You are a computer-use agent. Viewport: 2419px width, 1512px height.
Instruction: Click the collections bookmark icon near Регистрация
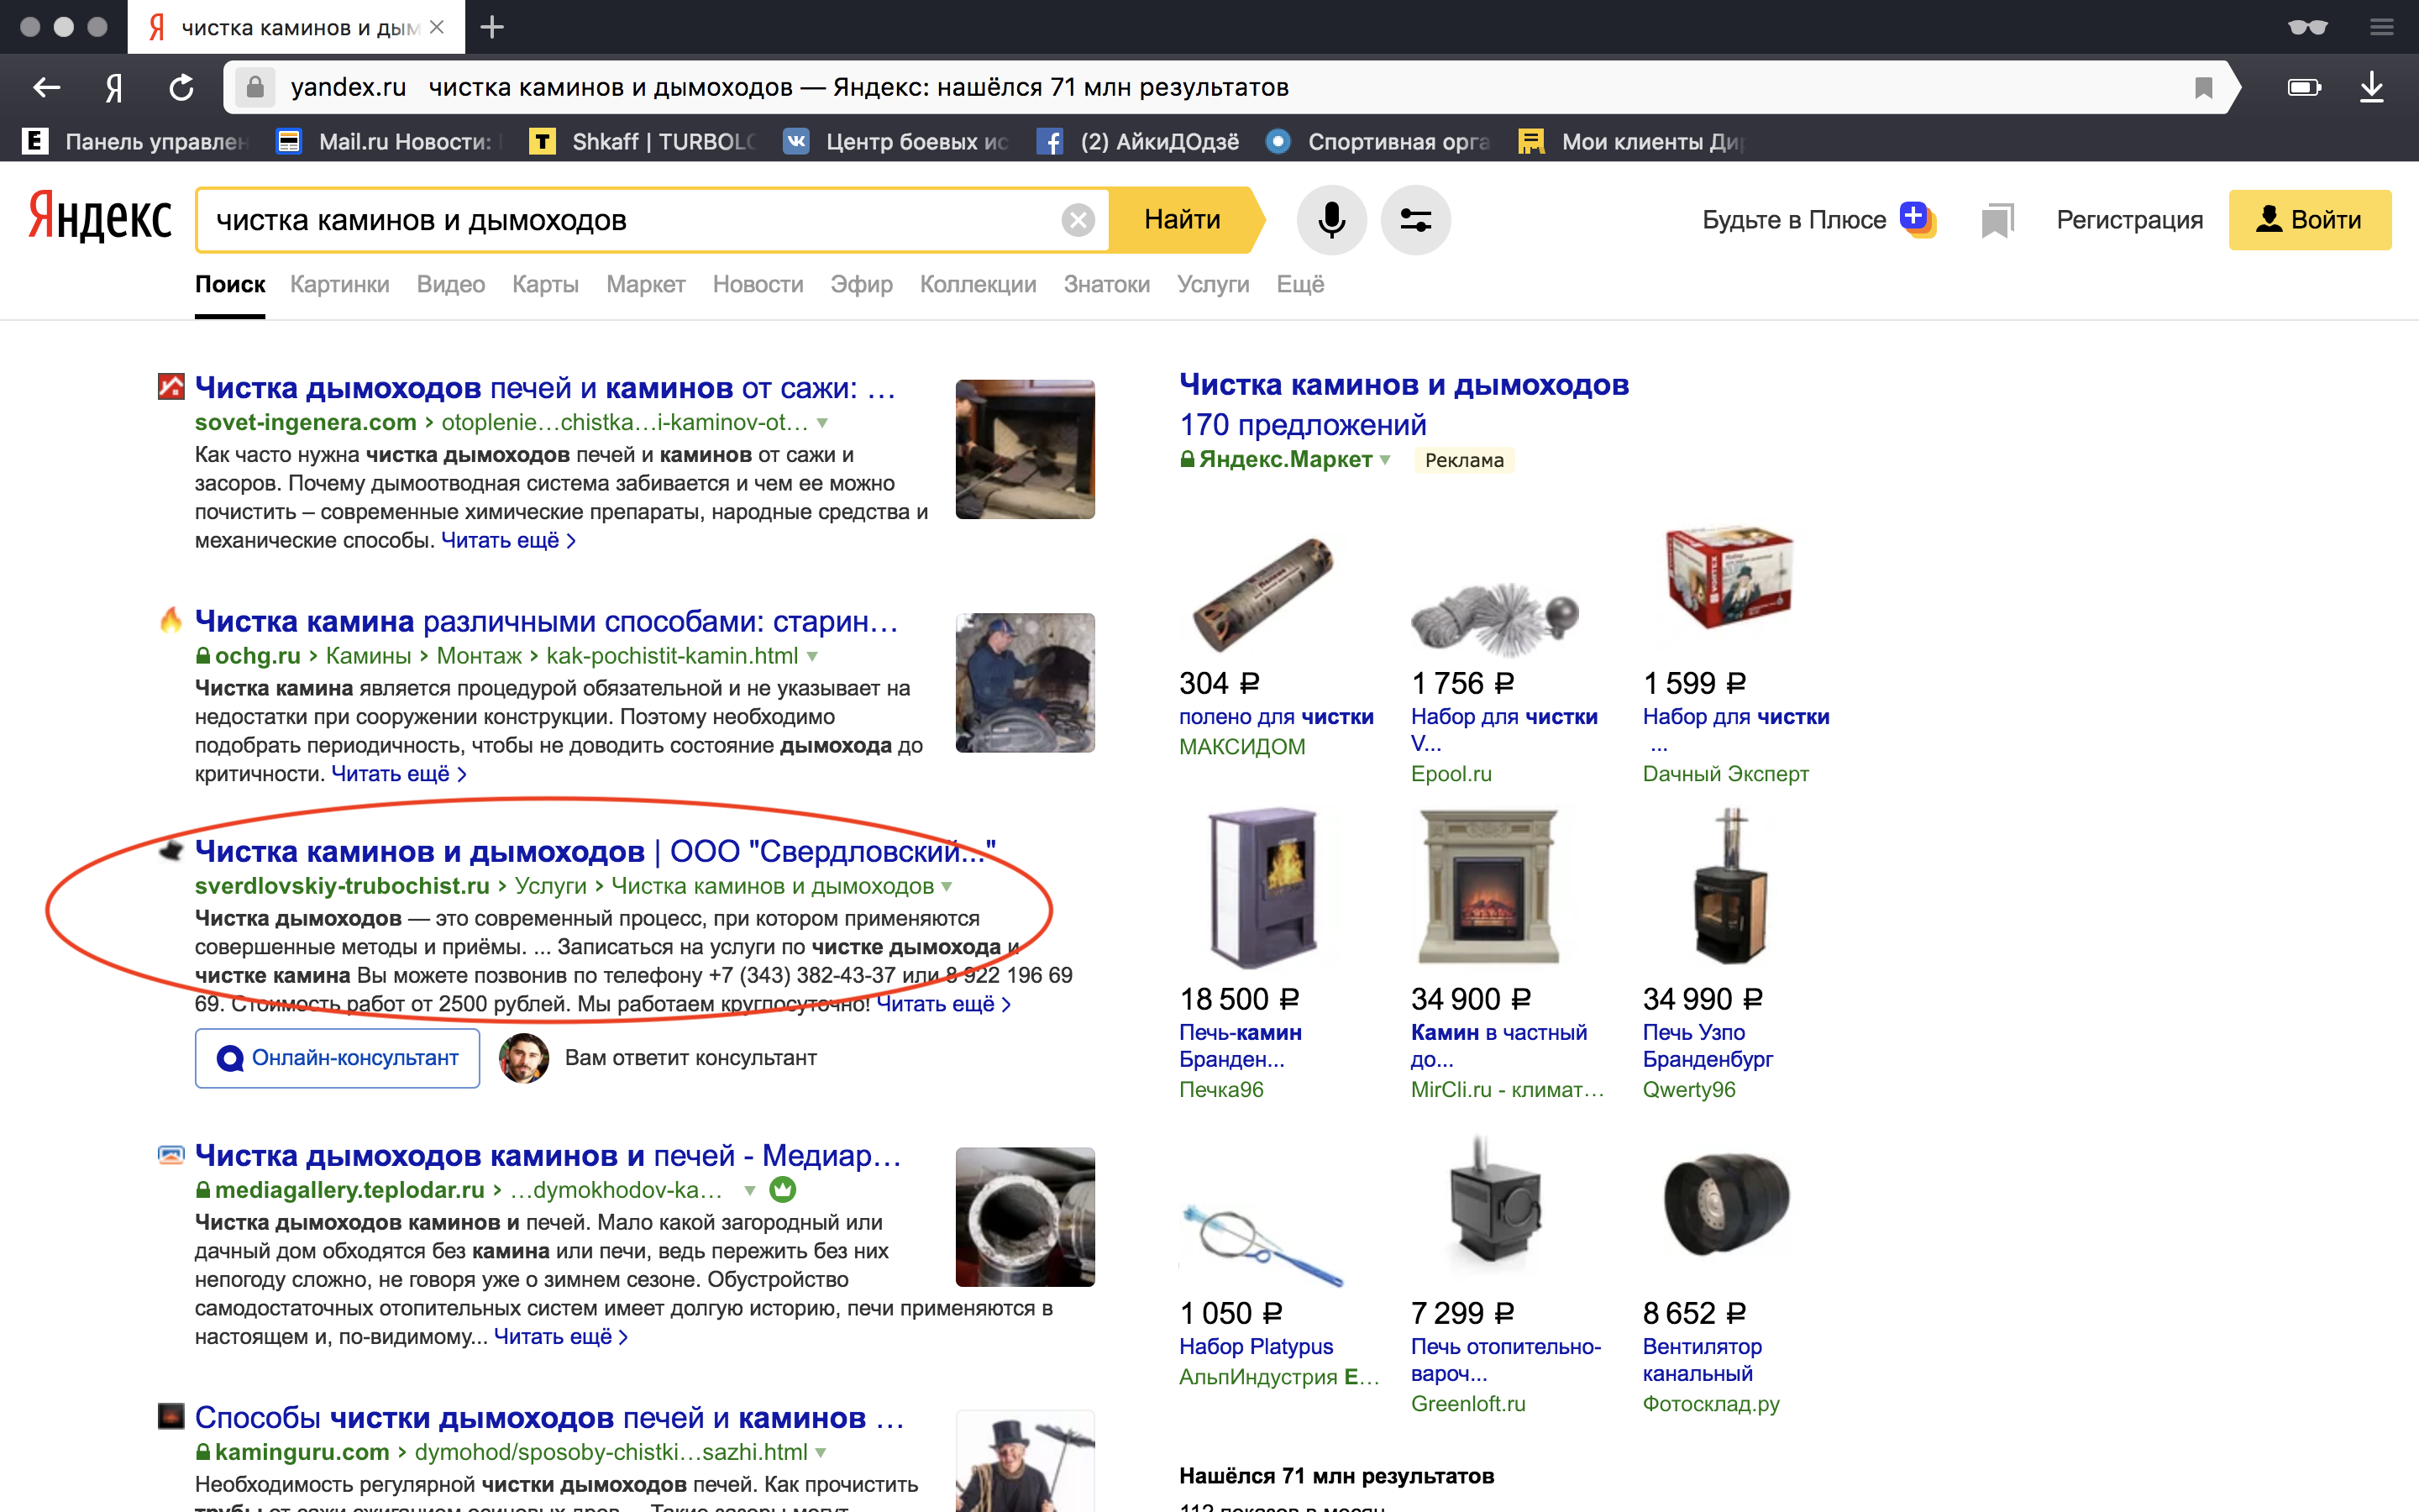[1997, 220]
